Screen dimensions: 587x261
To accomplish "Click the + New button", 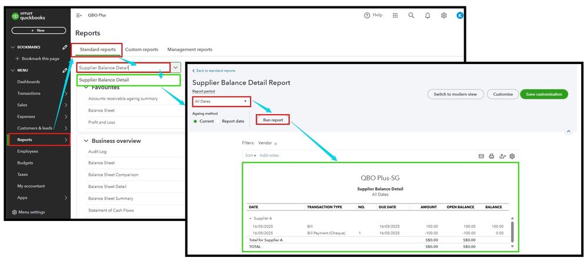I will pyautogui.click(x=39, y=31).
